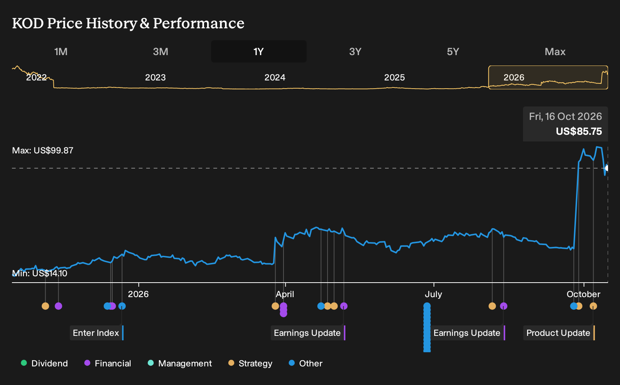Show the Max price history range

pos(555,51)
